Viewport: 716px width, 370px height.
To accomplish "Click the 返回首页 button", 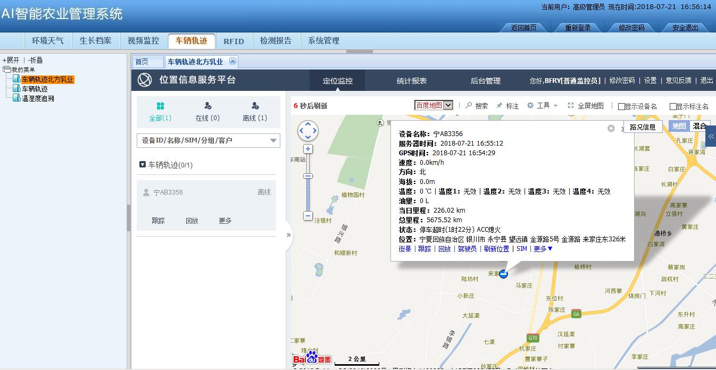I will coord(524,28).
